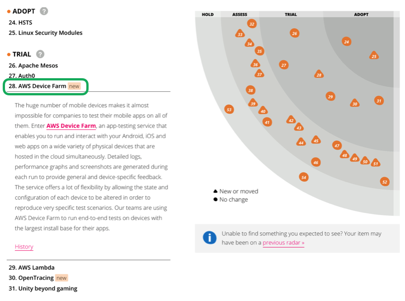Select blip 52 at the radar edge
The width and height of the screenshot is (405, 301).
385,182
